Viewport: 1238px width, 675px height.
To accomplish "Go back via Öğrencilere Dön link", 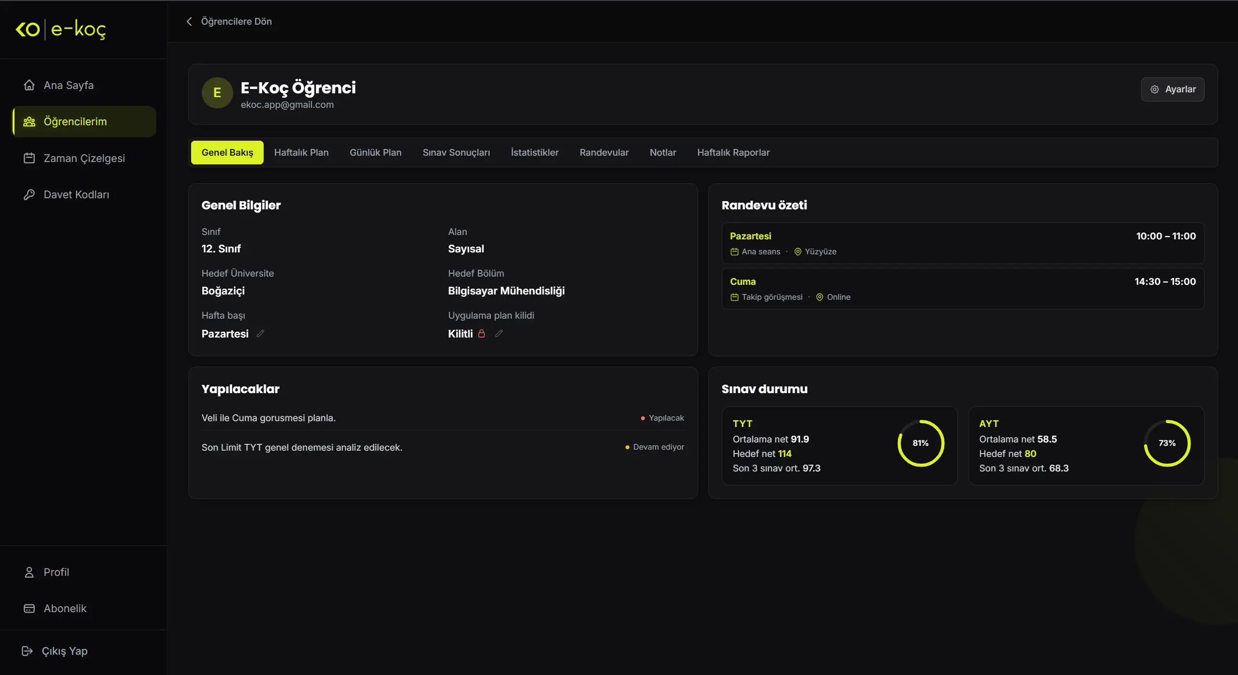I will pos(229,21).
